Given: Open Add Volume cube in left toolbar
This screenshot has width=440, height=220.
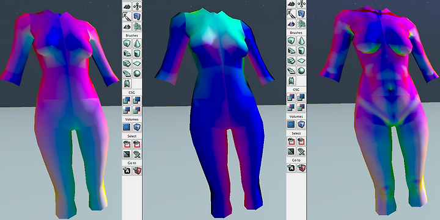Looking at the screenshot, I should (x=137, y=127).
